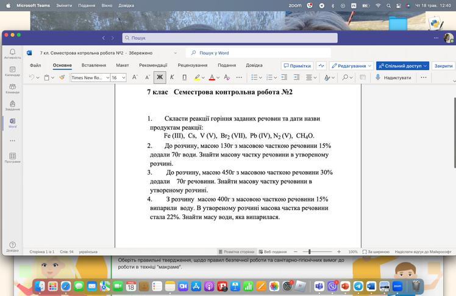The image size is (456, 296).
Task: Select the Format Painter brush
Action: pos(62,77)
